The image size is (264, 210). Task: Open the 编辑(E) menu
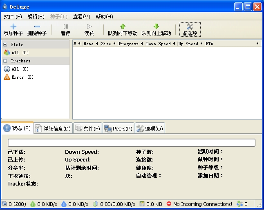pyautogui.click(x=36, y=16)
